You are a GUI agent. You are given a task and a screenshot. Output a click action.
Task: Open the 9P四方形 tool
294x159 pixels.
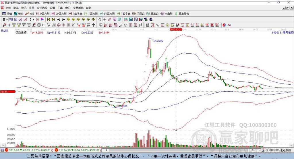[59, 14]
